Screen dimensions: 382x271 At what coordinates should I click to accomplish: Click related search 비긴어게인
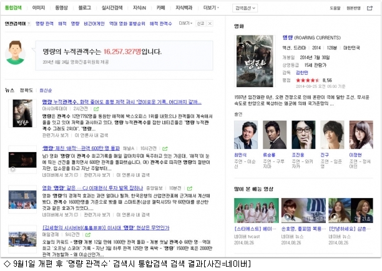tap(94, 24)
